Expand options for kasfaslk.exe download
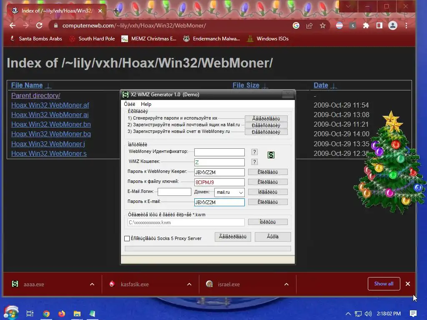This screenshot has height=320, width=427. pyautogui.click(x=189, y=284)
